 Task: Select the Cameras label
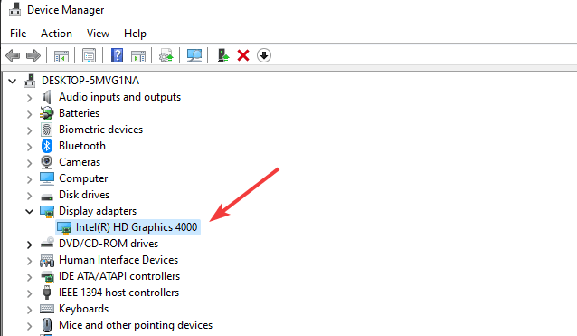click(80, 162)
